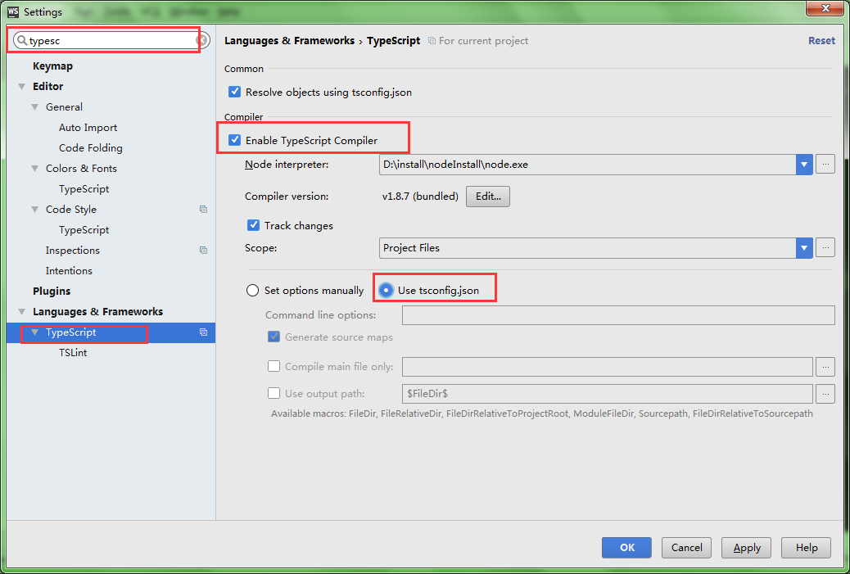Open the Plugins settings page

point(52,291)
